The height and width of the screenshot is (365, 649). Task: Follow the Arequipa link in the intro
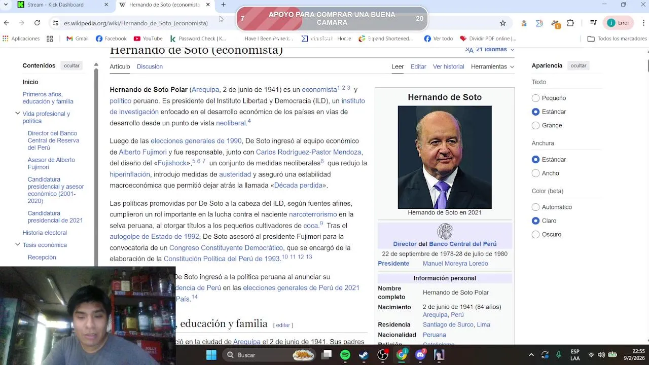(205, 90)
